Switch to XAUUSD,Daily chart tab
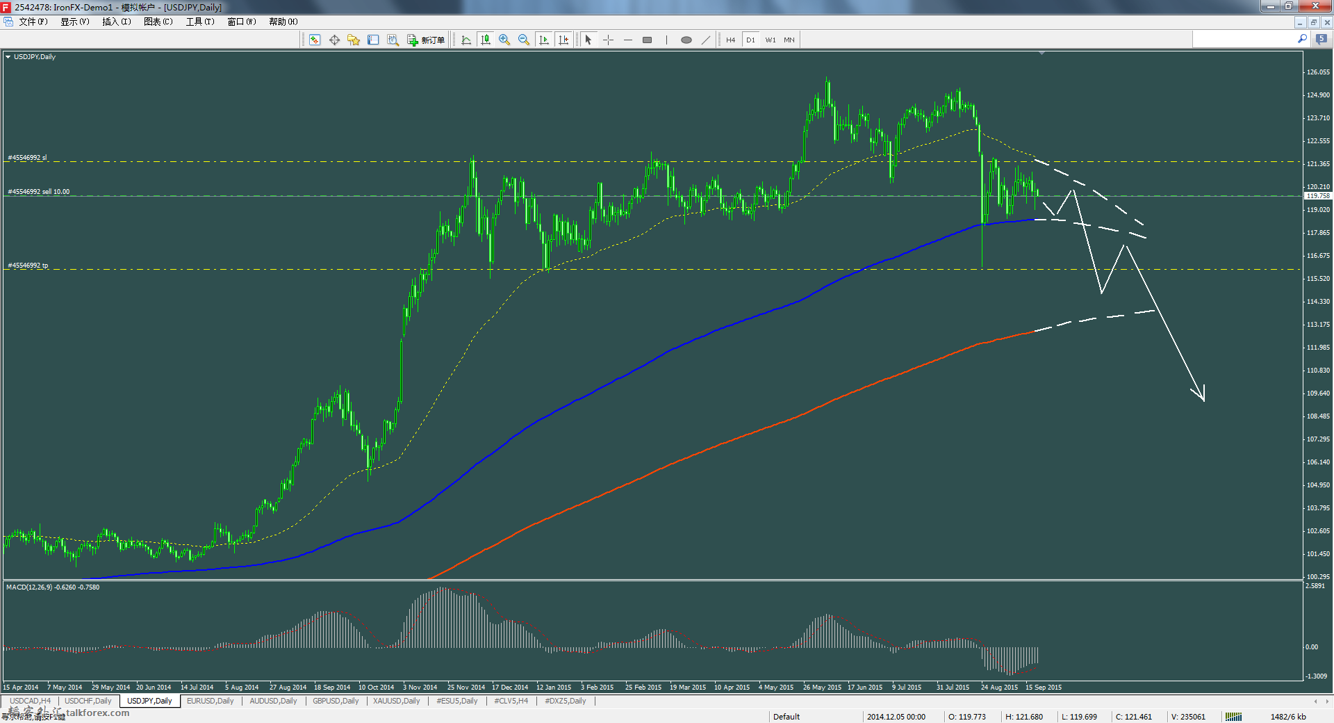This screenshot has width=1334, height=723. (x=397, y=701)
